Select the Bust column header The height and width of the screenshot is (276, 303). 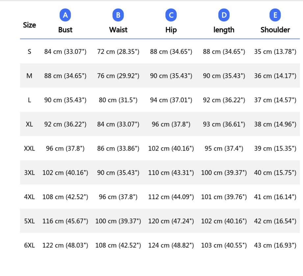click(65, 30)
